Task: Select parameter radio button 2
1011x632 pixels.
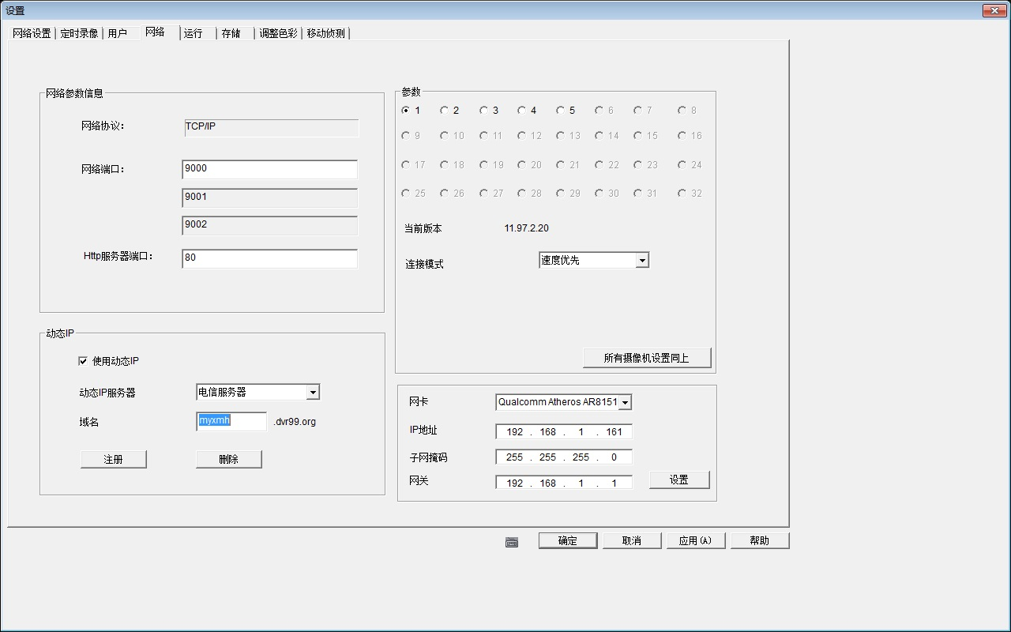Action: click(x=445, y=111)
